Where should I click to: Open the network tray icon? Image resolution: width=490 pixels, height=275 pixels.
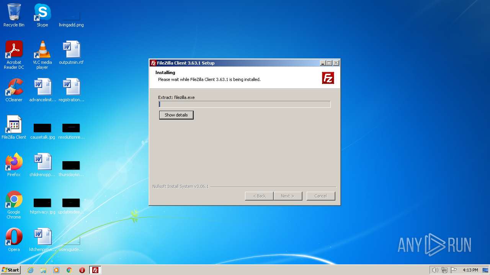444,270
